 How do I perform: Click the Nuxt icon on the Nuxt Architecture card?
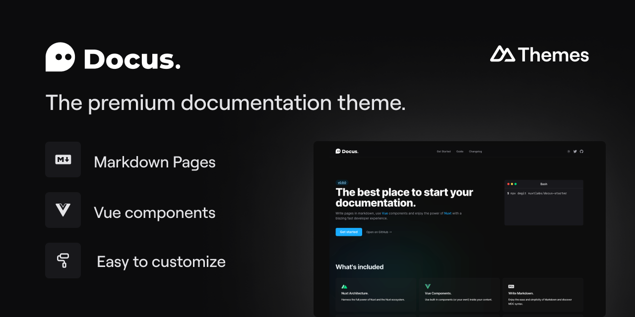click(343, 286)
